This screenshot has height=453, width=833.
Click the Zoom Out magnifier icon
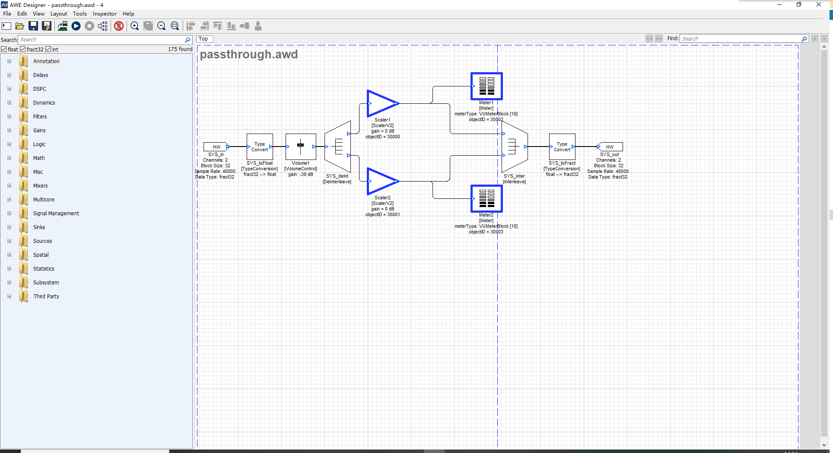coord(161,26)
